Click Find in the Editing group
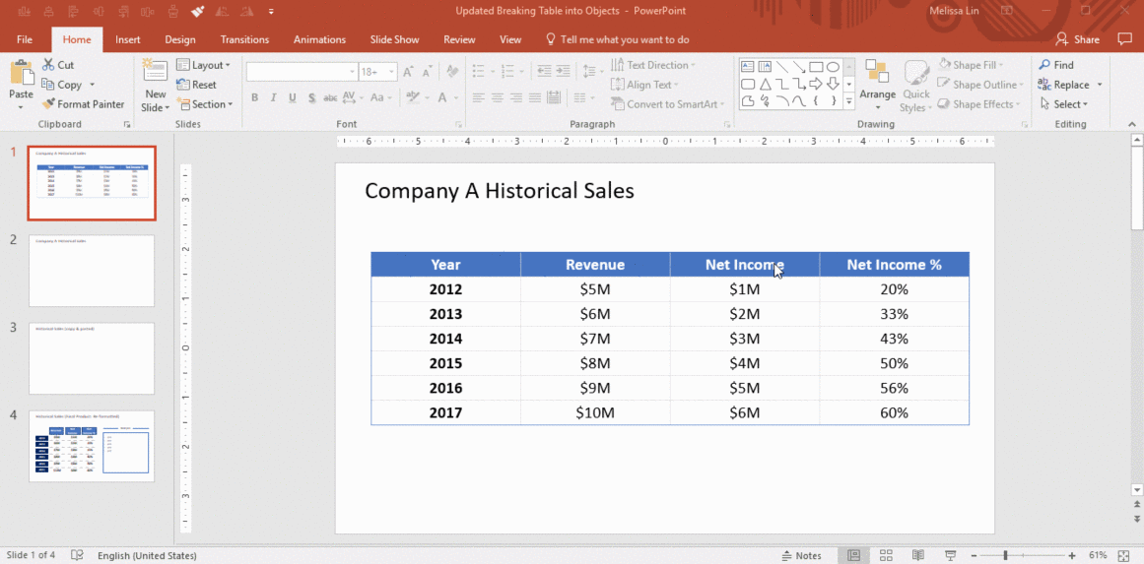Image resolution: width=1144 pixels, height=564 pixels. pos(1055,65)
